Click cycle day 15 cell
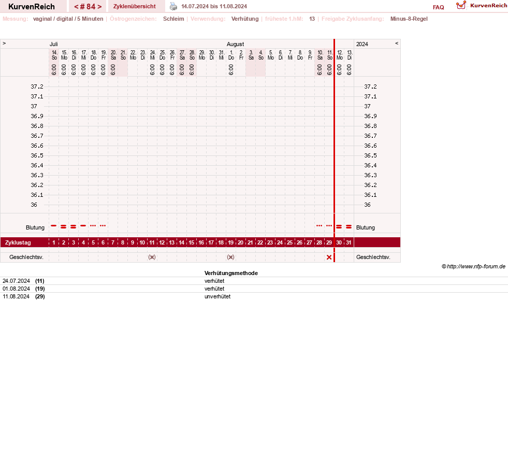This screenshot has width=508, height=459. pyautogui.click(x=192, y=242)
